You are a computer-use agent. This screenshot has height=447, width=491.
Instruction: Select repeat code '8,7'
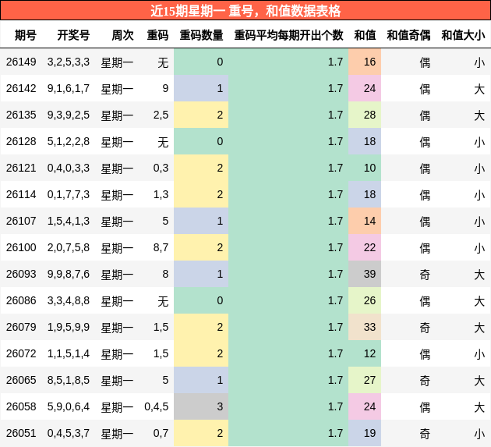161,247
